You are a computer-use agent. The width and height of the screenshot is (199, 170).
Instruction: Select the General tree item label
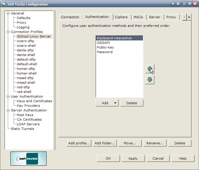pyautogui.click(x=17, y=14)
